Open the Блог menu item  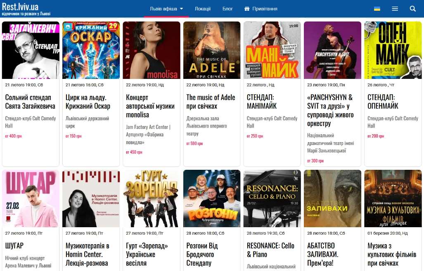click(x=227, y=9)
